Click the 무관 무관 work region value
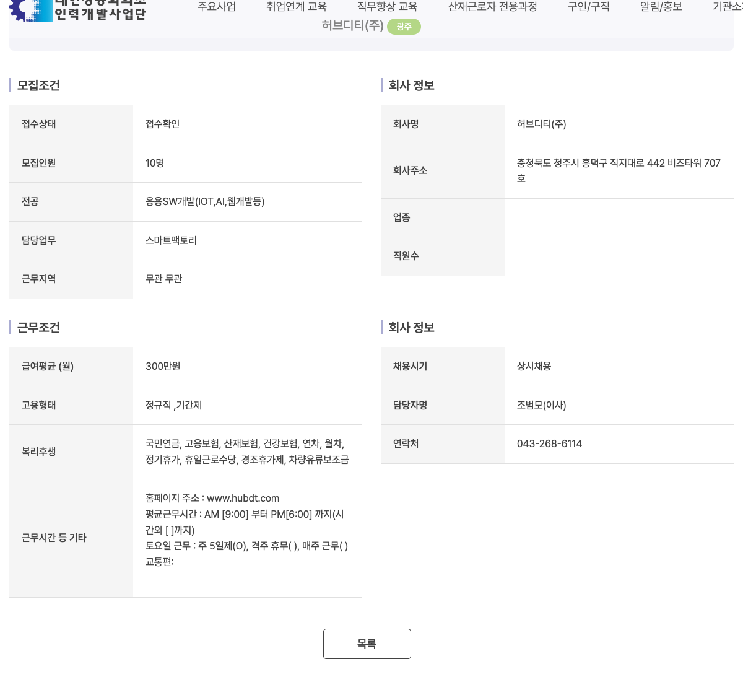This screenshot has width=743, height=690. coord(164,279)
